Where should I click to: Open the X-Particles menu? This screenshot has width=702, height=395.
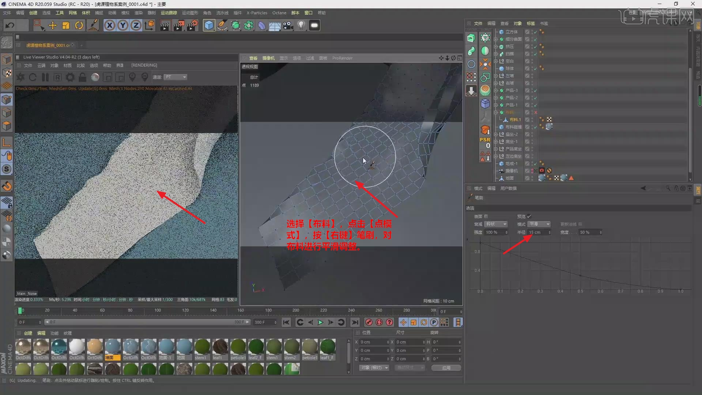click(x=257, y=13)
